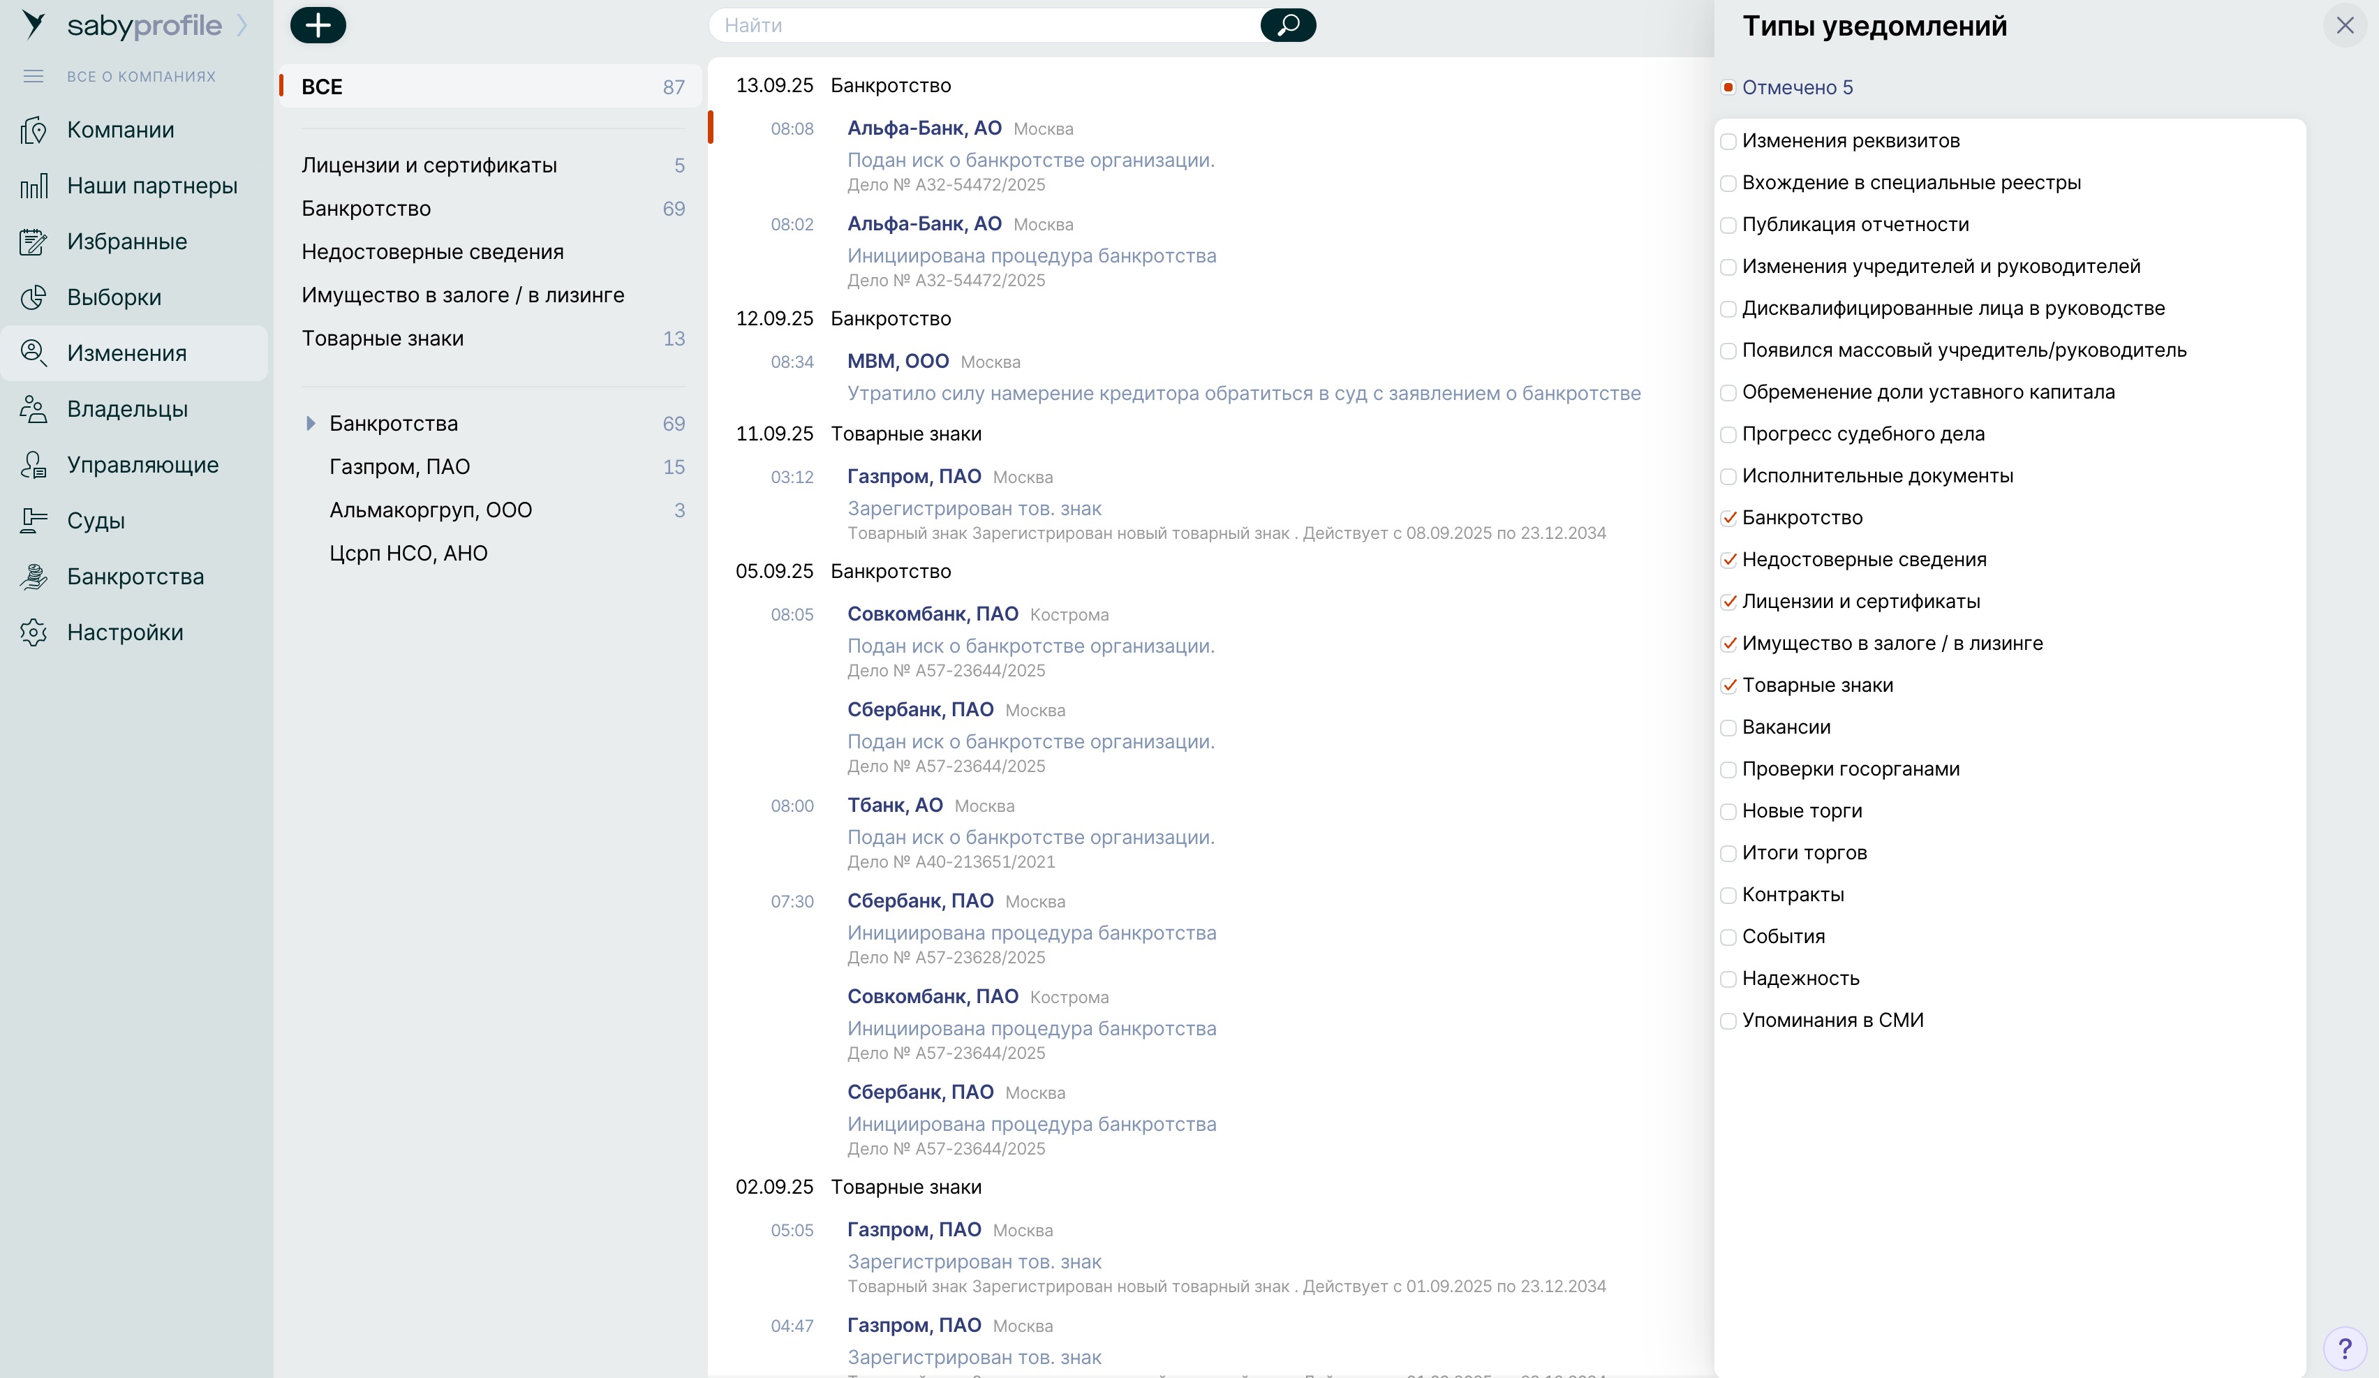Viewport: 2379px width, 1378px height.
Task: Click the Избранные notepad icon
Action: point(34,242)
